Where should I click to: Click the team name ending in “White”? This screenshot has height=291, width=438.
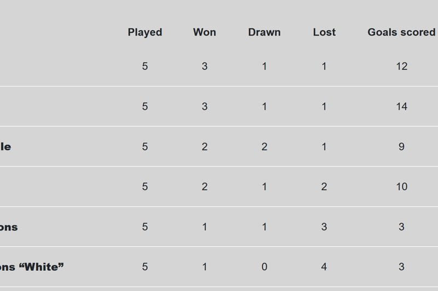coord(32,267)
